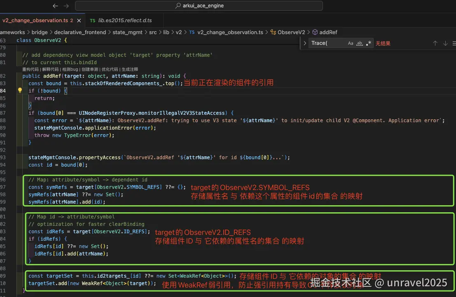Click 'ObserveV2.ID_REFS' in the code

pyautogui.click(x=119, y=231)
